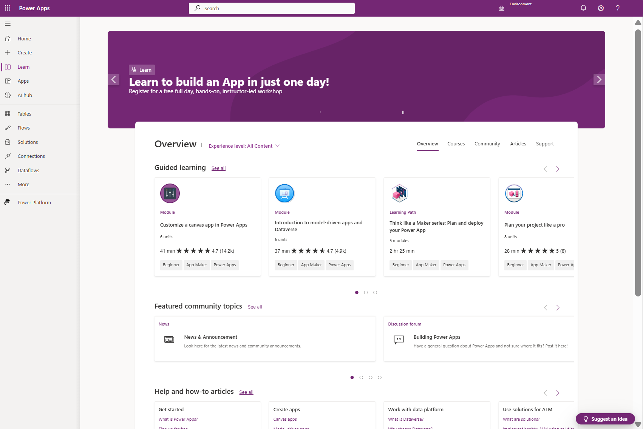Screen dimensions: 643x429
Task: Select Tables in the left navigation
Action: pos(24,114)
